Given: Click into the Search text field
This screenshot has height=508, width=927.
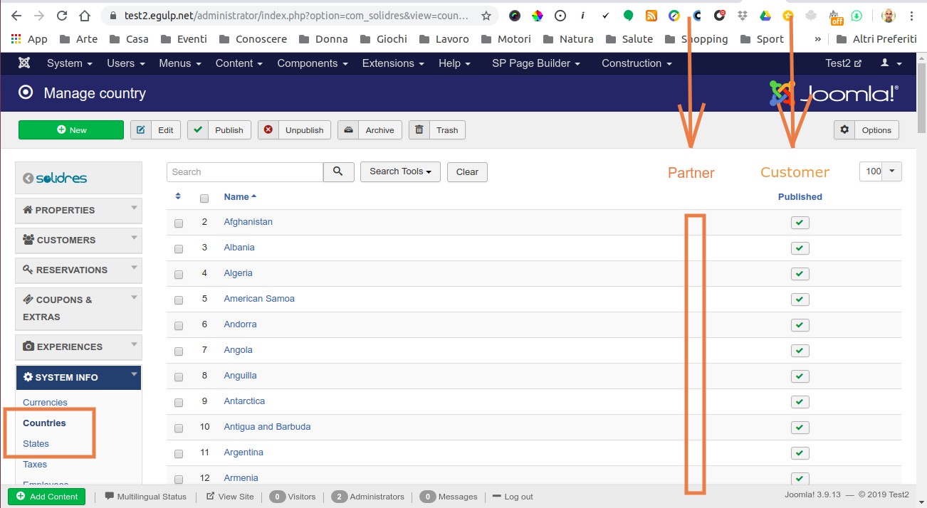Looking at the screenshot, I should pyautogui.click(x=245, y=171).
